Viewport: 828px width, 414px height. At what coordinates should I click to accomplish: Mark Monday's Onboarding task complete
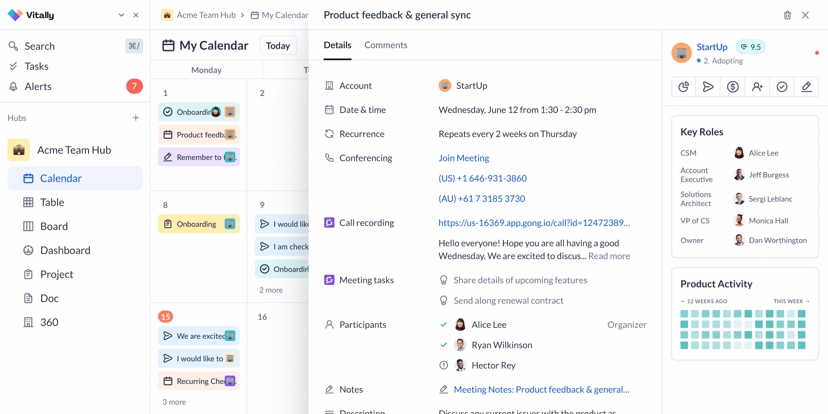click(x=168, y=112)
